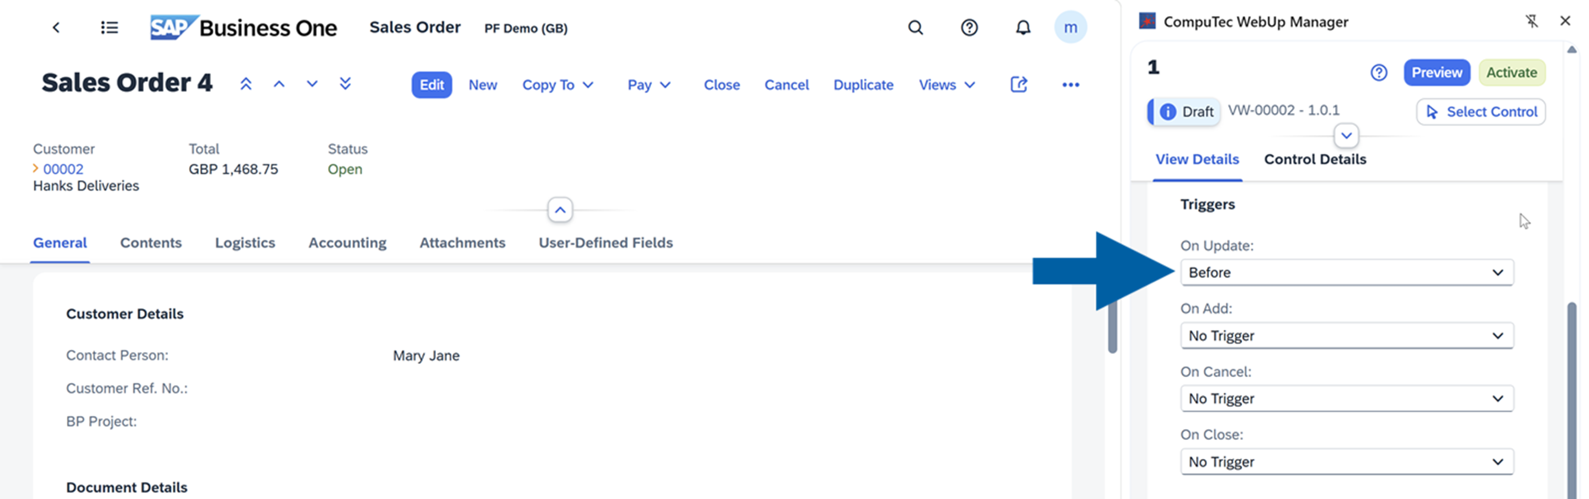Open WebUp Manager help icon
This screenshot has width=1589, height=499.
(x=1379, y=73)
